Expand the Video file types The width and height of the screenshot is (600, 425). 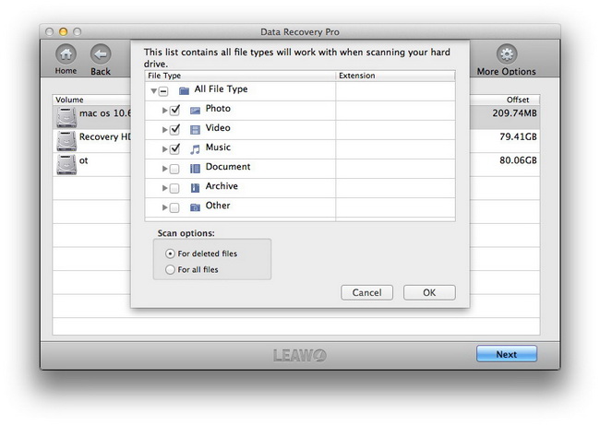[x=165, y=130]
